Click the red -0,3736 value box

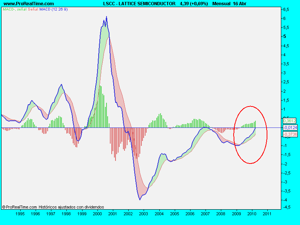click(290, 134)
